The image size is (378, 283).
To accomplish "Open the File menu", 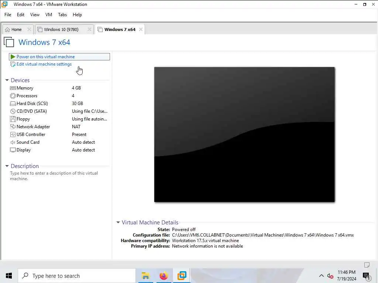I will [8, 15].
